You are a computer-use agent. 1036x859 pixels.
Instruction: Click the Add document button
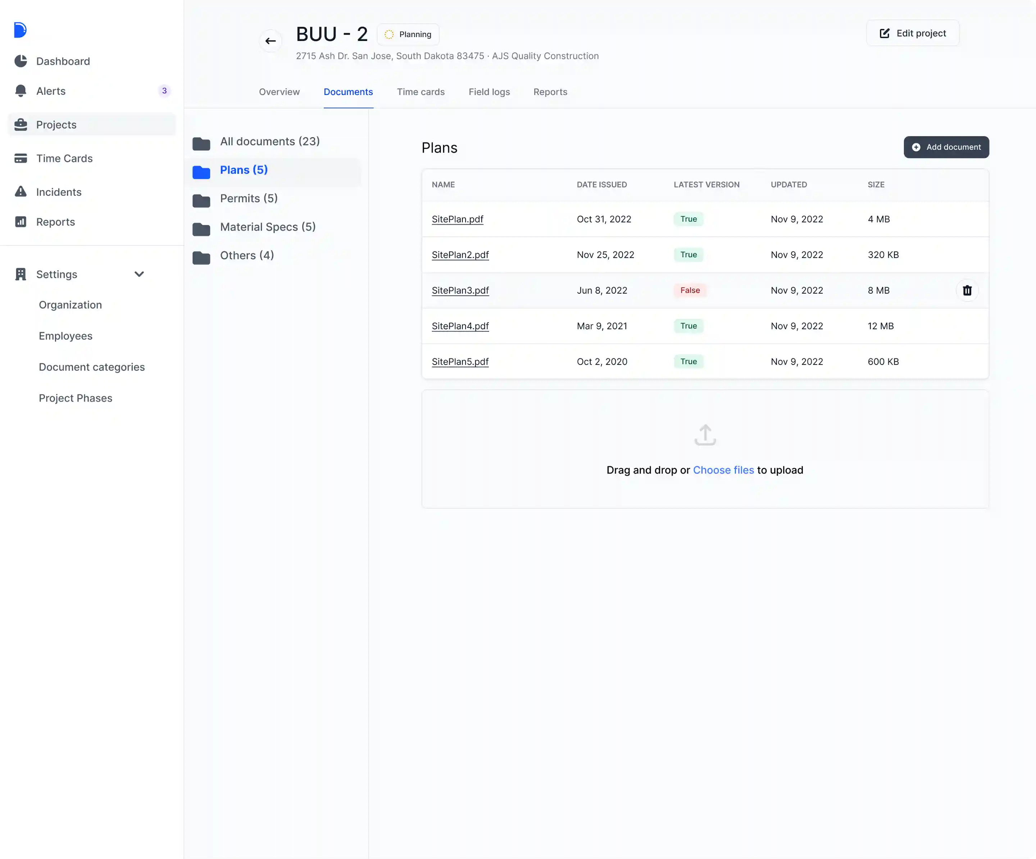(946, 147)
